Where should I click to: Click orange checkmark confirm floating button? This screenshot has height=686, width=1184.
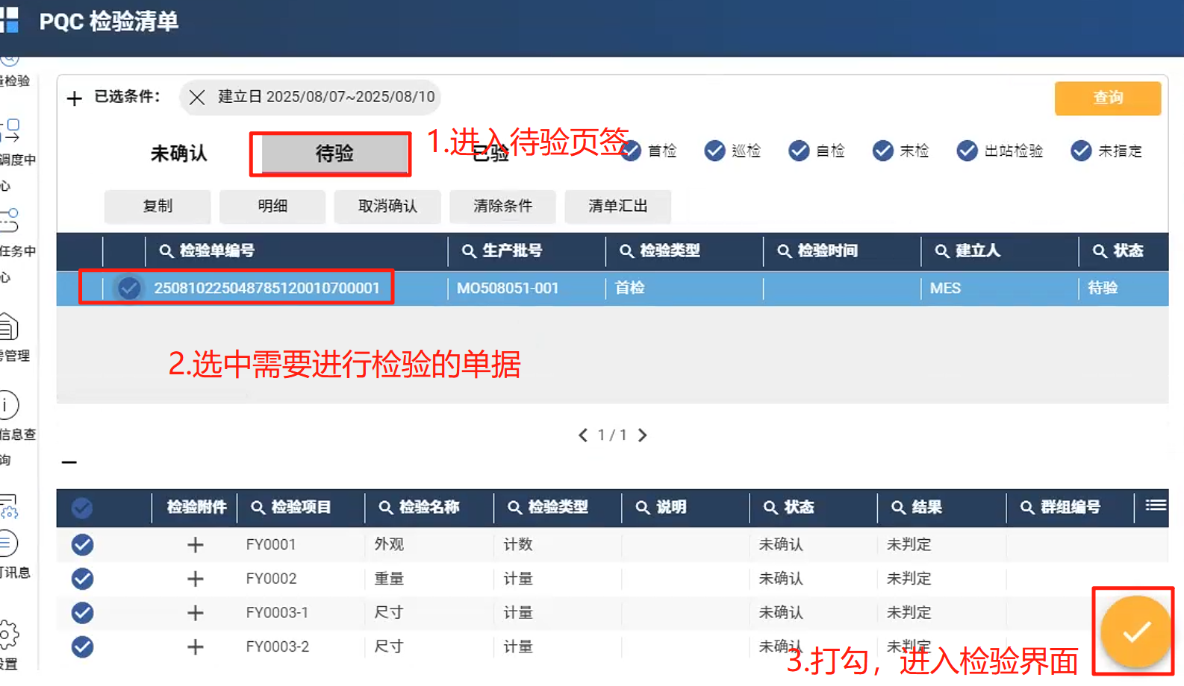tap(1135, 632)
